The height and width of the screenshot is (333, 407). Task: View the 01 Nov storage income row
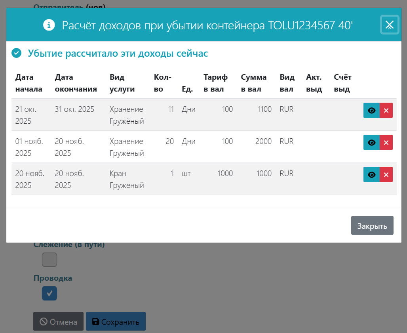click(371, 143)
